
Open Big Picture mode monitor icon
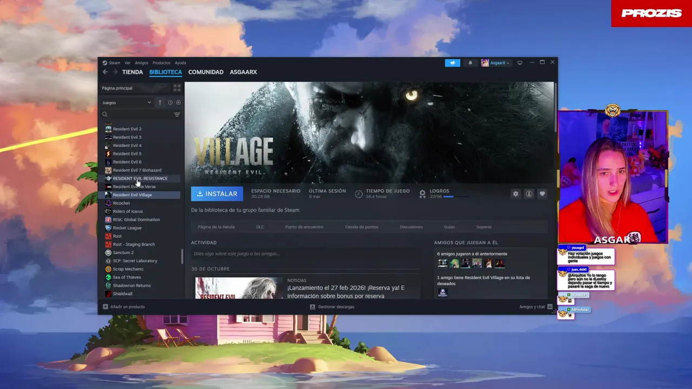coord(520,63)
